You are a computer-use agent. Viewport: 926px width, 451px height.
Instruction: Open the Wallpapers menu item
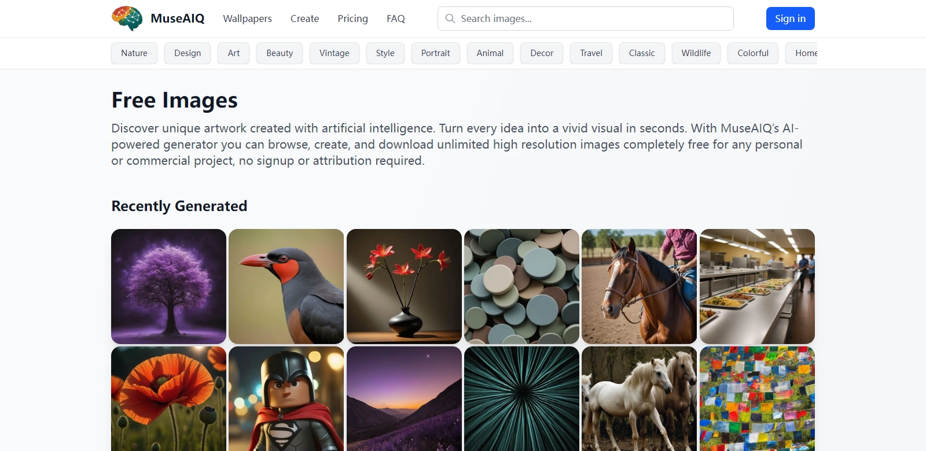coord(247,19)
